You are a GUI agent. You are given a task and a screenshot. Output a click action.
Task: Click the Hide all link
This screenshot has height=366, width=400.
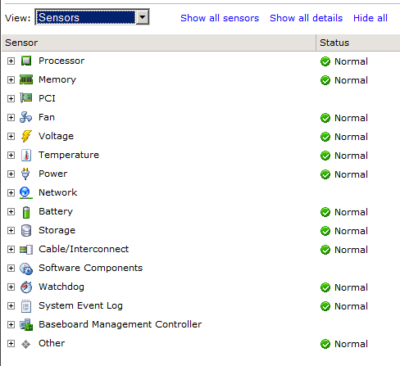pos(370,18)
